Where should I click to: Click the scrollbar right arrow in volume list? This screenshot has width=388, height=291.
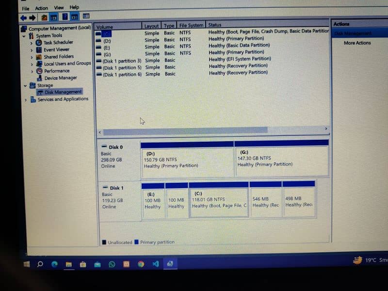pos(326,129)
